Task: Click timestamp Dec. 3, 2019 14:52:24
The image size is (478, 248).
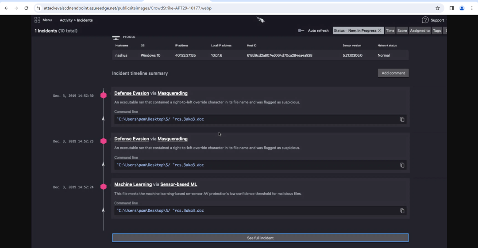Action: 73,187
